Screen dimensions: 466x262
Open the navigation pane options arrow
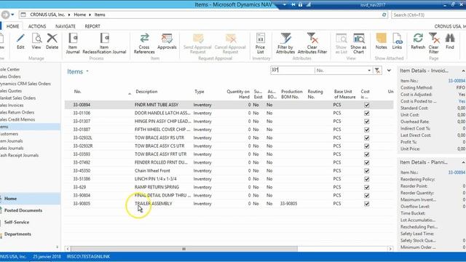tap(57, 247)
